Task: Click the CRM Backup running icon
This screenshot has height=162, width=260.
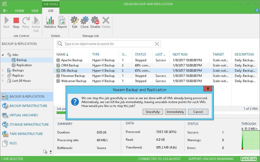Action: pyautogui.click(x=58, y=65)
